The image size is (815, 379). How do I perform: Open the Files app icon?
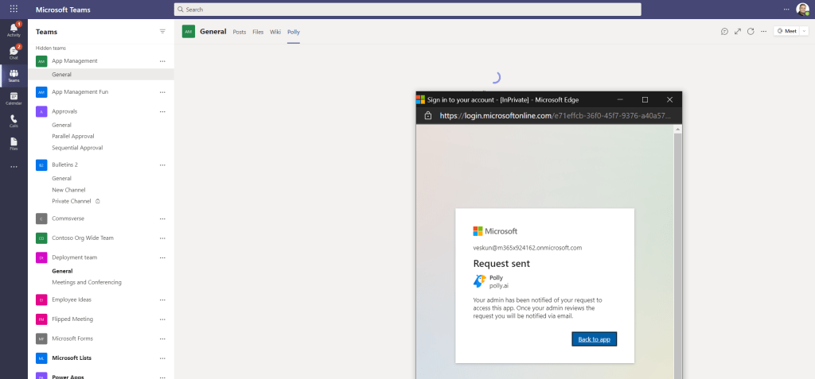14,144
